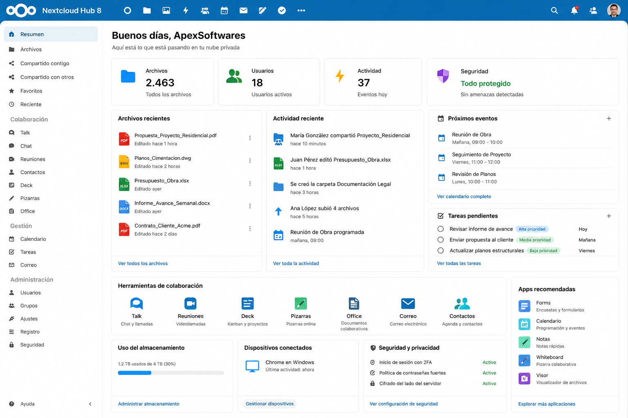
Task: Open options menu for Propuesta_Proyecto_Residencial.pdf
Action: (x=250, y=138)
